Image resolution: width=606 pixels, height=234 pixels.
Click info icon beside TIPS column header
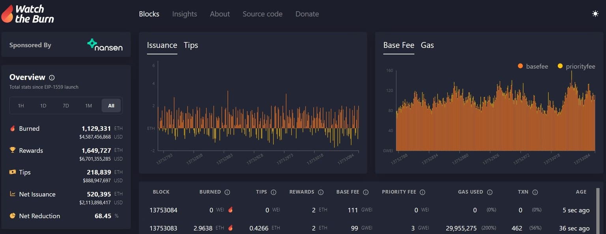pyautogui.click(x=273, y=192)
